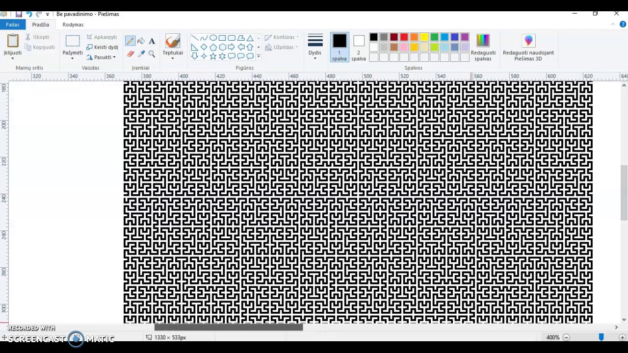The height and width of the screenshot is (353, 628).
Task: Choose the Right triangle shape
Action: pos(194,47)
